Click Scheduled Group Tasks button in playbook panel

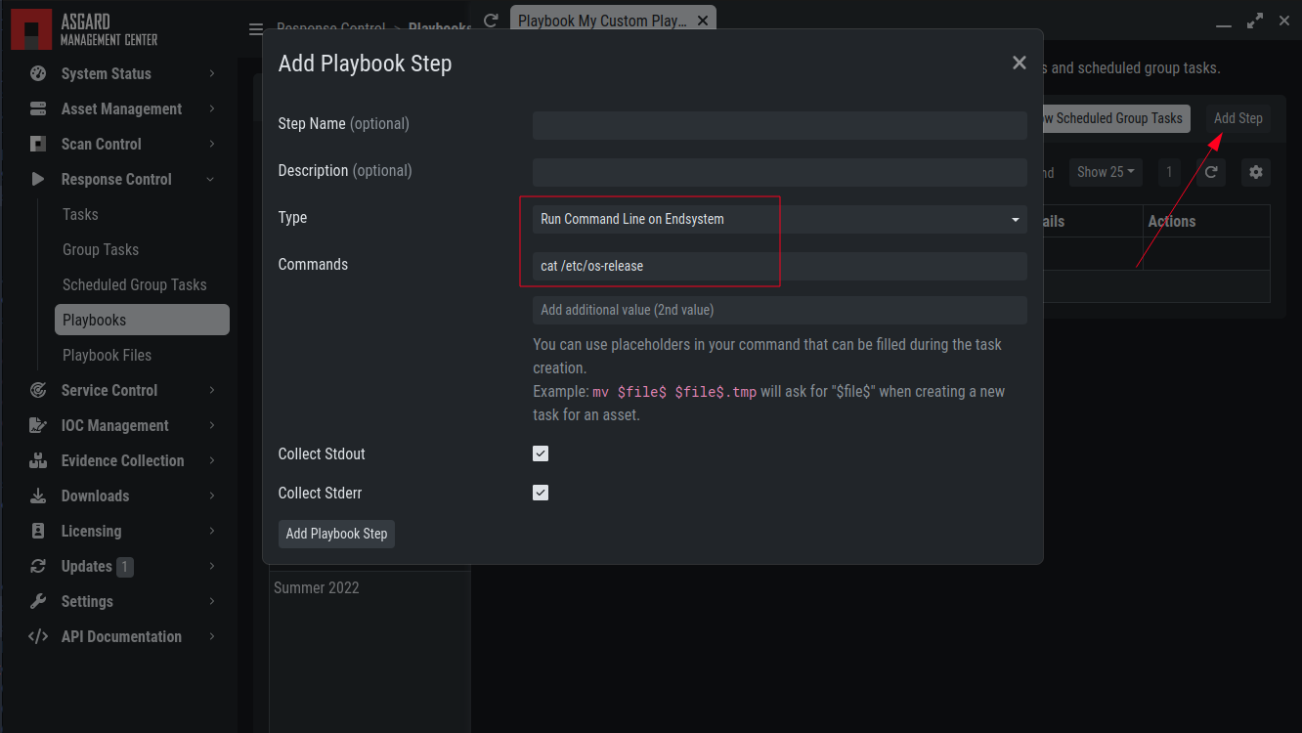1116,118
